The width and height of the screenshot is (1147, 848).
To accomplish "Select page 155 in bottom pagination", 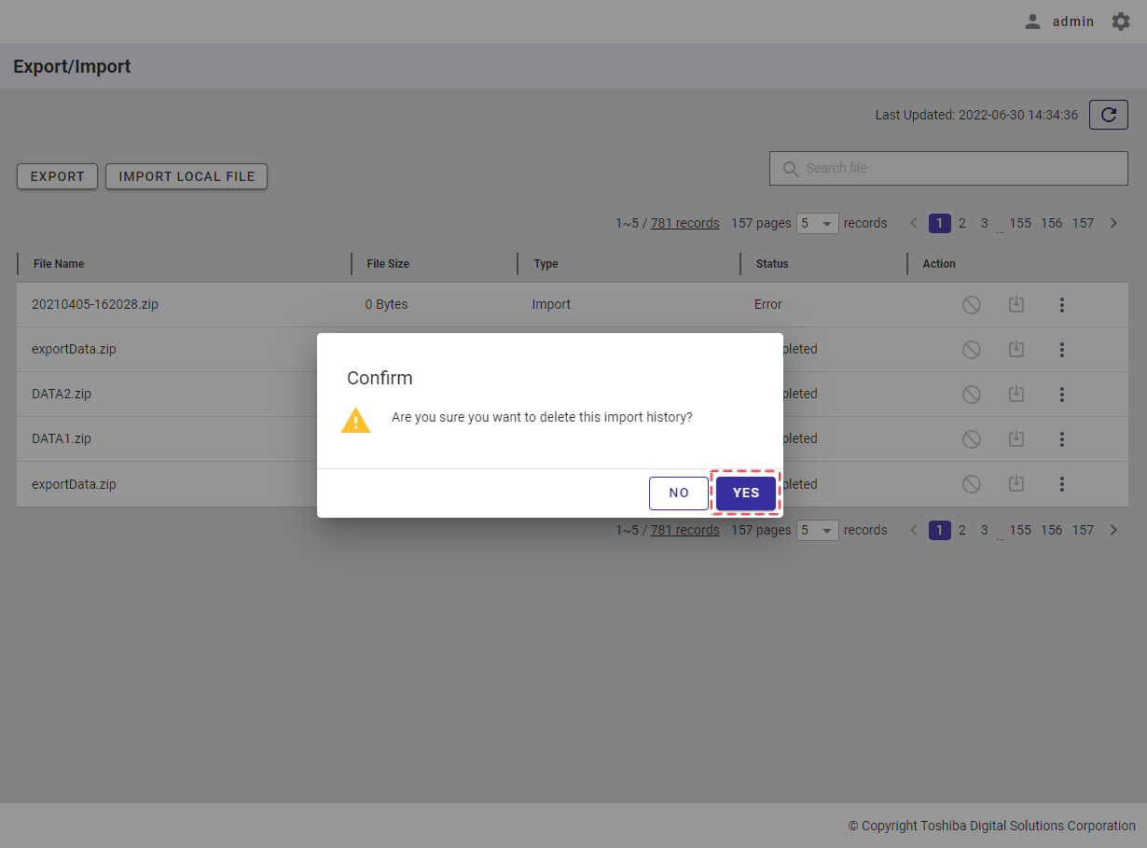I will [x=1020, y=530].
